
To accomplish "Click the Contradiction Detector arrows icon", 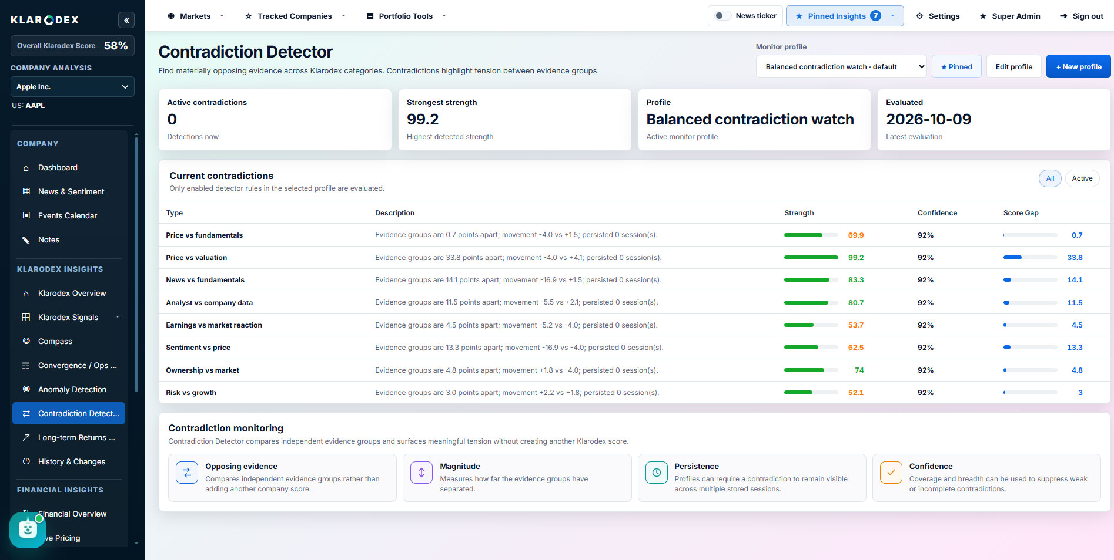I will [x=26, y=414].
